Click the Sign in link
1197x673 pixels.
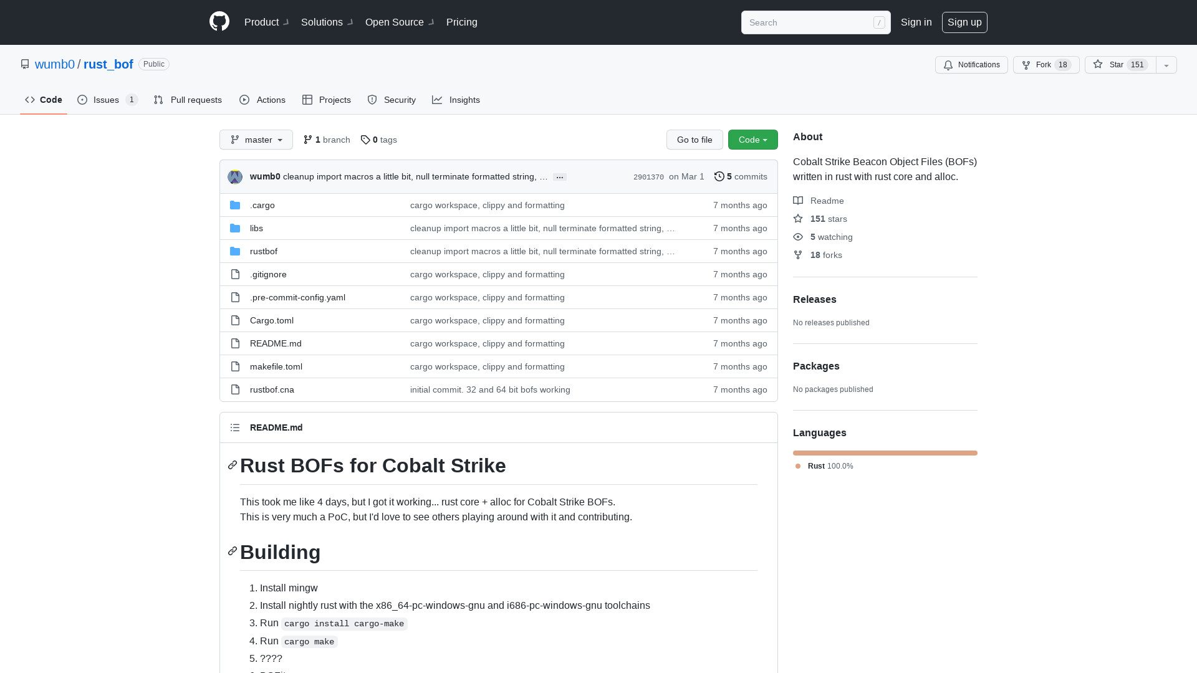916,22
